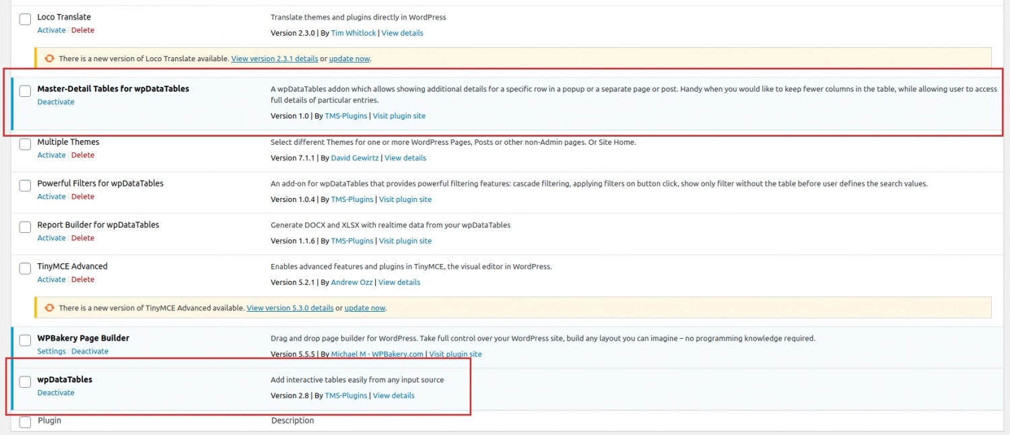
Task: Open WPBakery Page Builder Settings
Action: coord(51,351)
